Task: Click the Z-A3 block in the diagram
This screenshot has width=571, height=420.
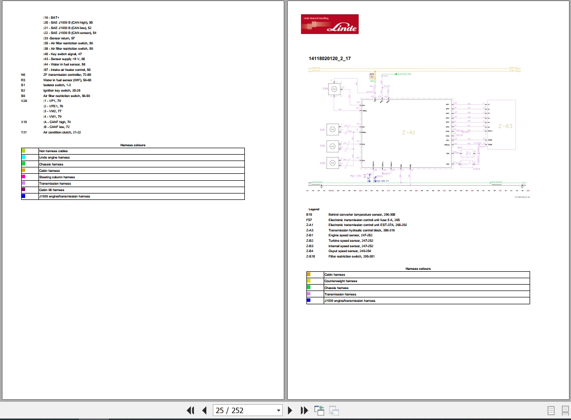Action: point(502,125)
